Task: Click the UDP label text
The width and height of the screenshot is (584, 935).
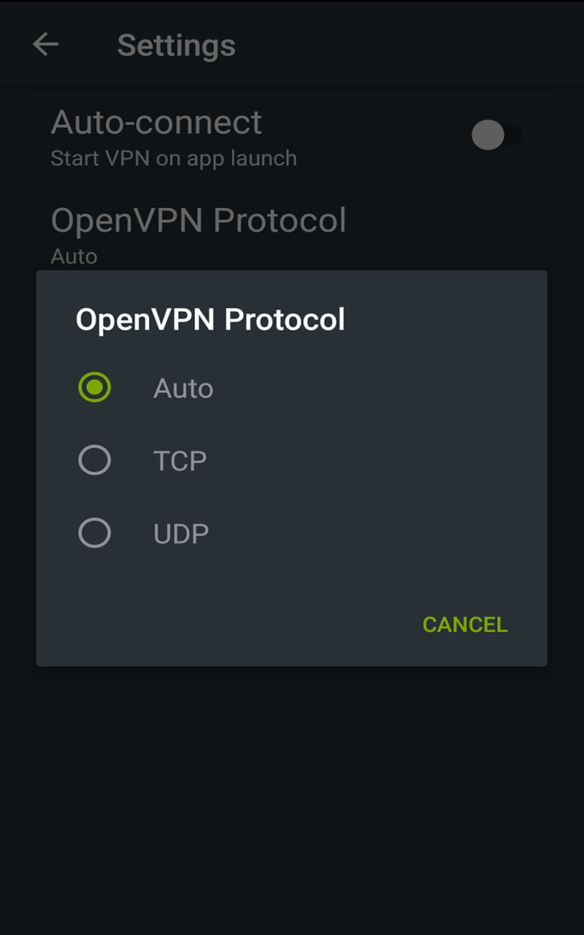Action: coord(181,533)
